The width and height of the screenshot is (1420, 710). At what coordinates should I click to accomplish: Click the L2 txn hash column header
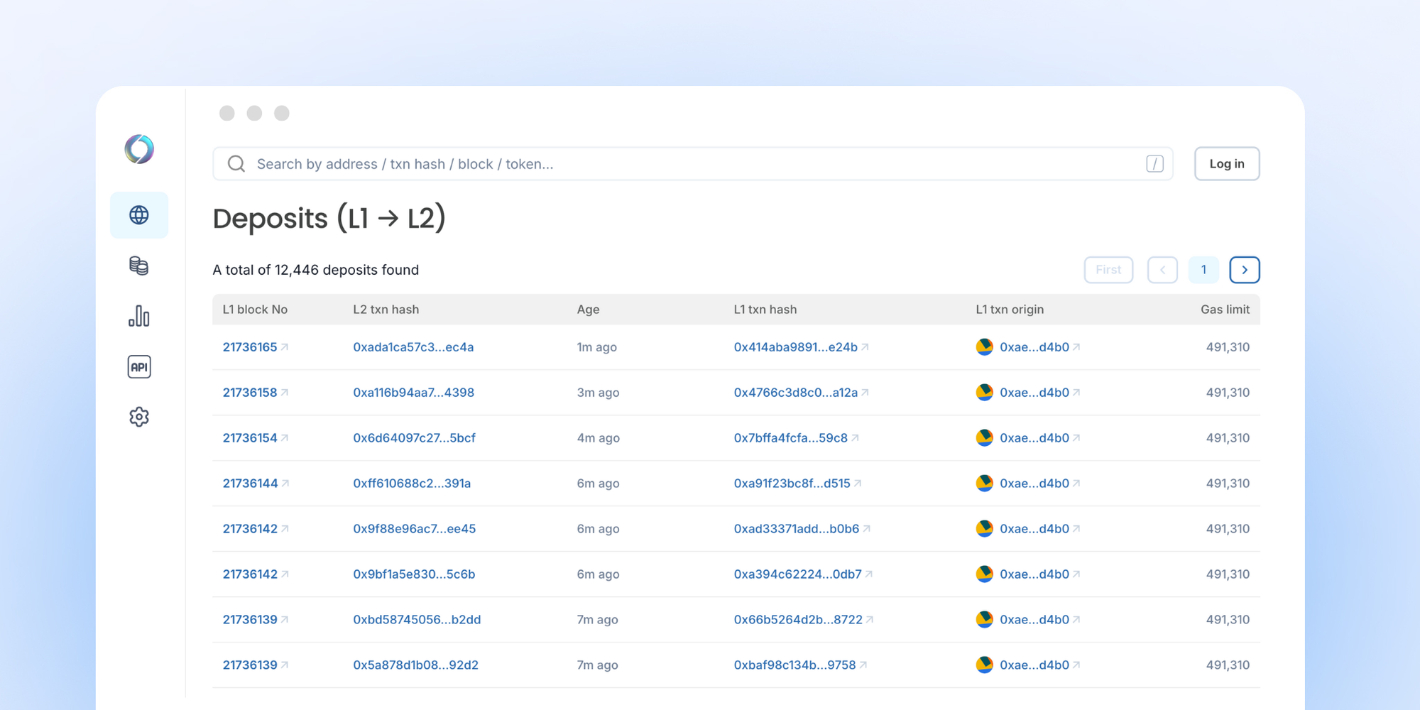point(386,310)
